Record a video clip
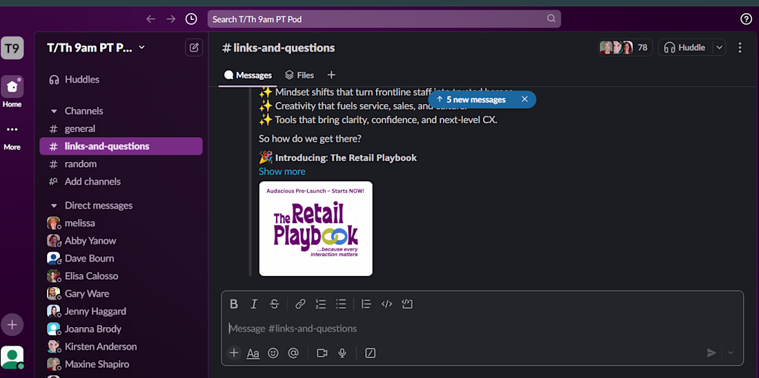The image size is (759, 378). (x=322, y=353)
